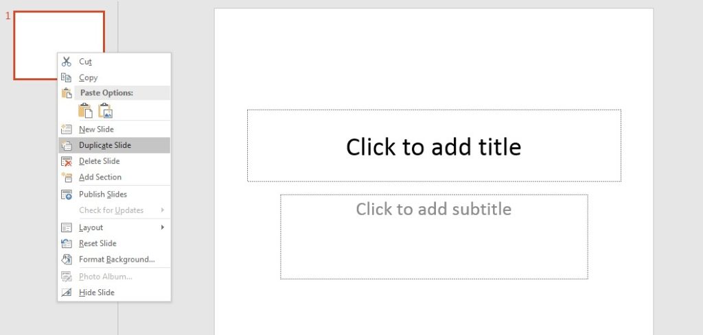Click the Add Section icon

67,177
